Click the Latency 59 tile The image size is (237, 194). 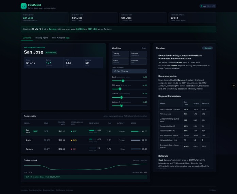(x=93, y=63)
